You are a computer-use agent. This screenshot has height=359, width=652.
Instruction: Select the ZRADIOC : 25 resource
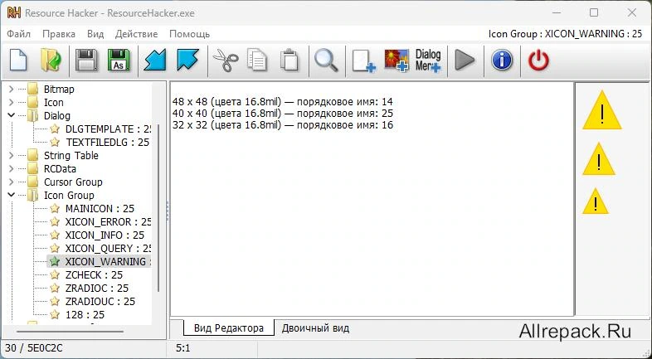(97, 289)
